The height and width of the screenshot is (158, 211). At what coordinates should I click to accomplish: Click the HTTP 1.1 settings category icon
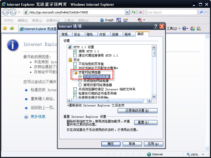pyautogui.click(x=70, y=47)
